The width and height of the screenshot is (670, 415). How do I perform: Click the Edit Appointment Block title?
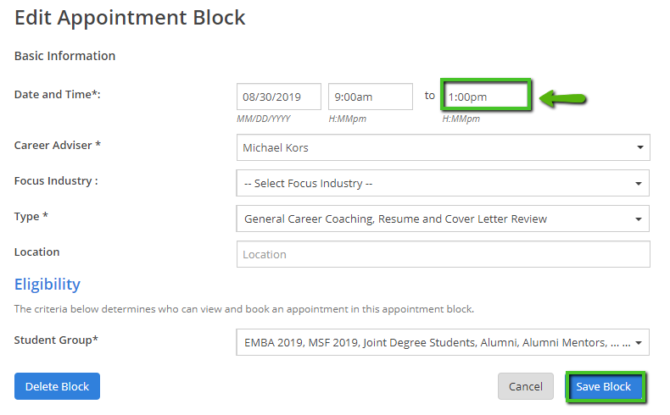[130, 17]
